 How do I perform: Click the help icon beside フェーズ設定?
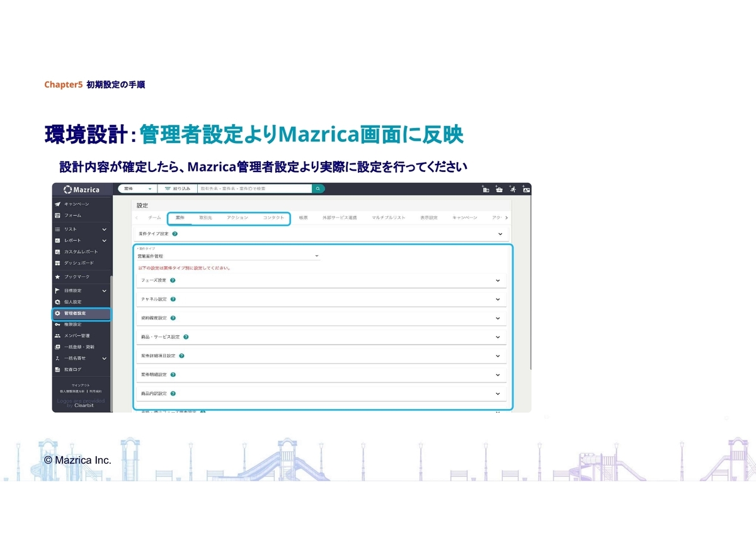[172, 280]
